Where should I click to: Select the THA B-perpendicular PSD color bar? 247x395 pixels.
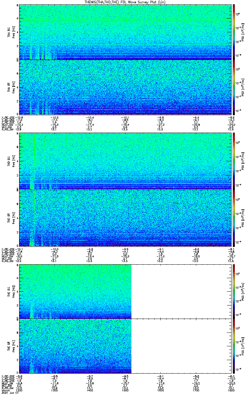click(x=233, y=32)
